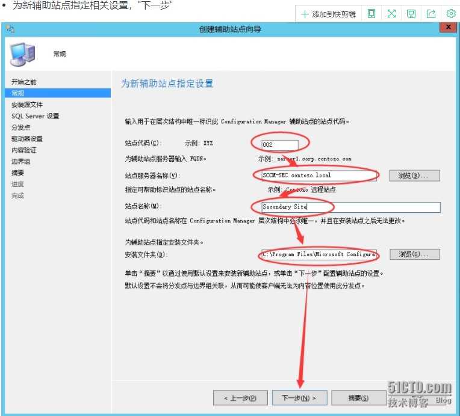Click the share export icon in clip toolbar
The image size is (460, 416).
pyautogui.click(x=430, y=14)
